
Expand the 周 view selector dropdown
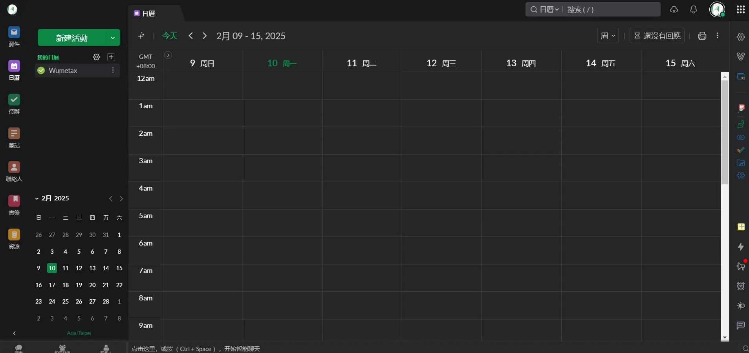[x=608, y=36]
